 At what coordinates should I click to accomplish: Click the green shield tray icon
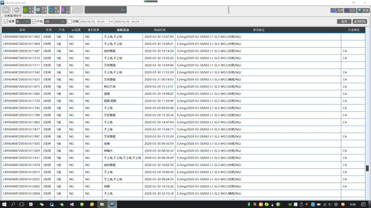point(278,204)
